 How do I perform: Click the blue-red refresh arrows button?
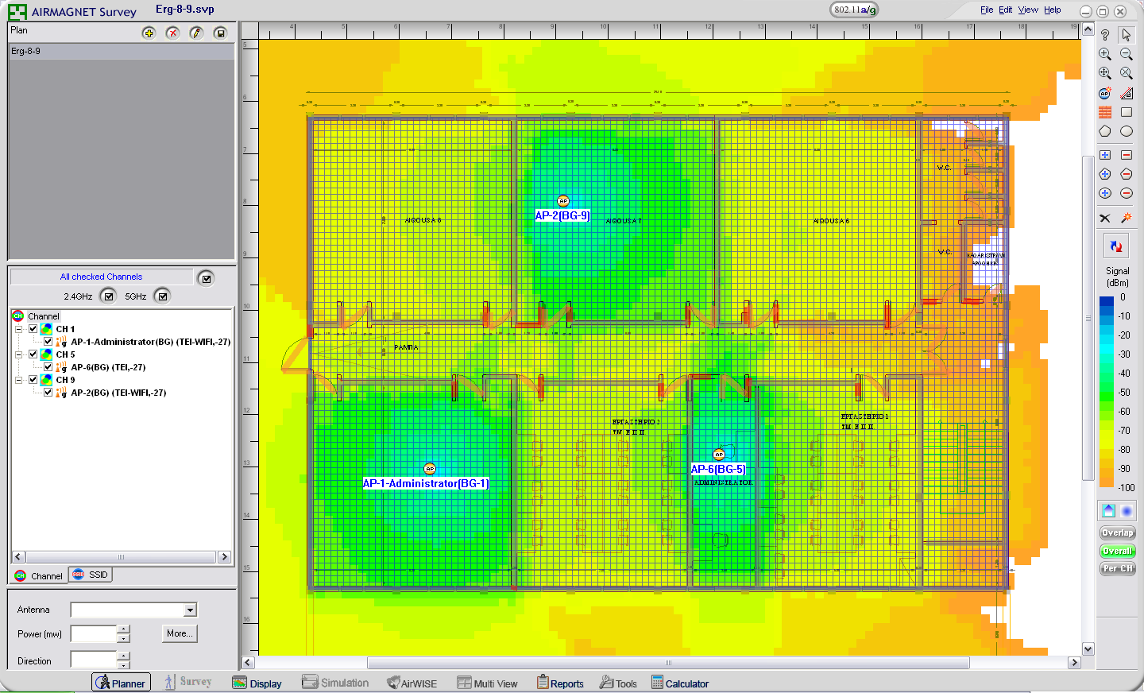pos(1116,246)
